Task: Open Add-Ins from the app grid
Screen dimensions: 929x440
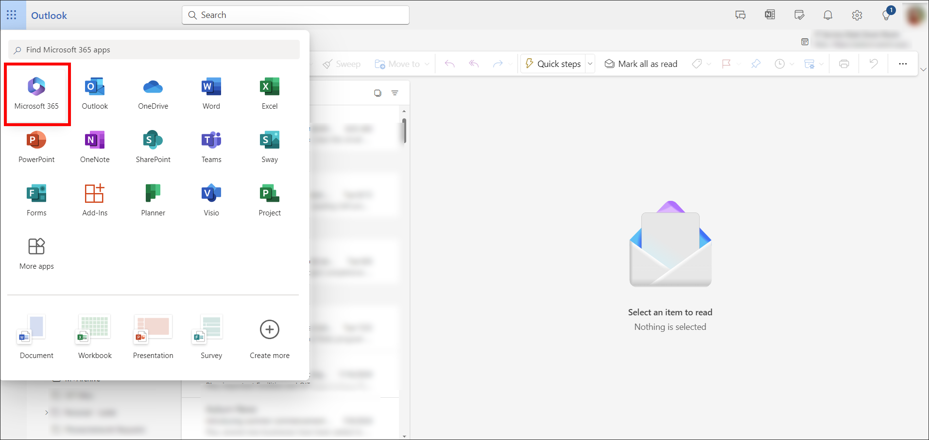Action: point(95,200)
